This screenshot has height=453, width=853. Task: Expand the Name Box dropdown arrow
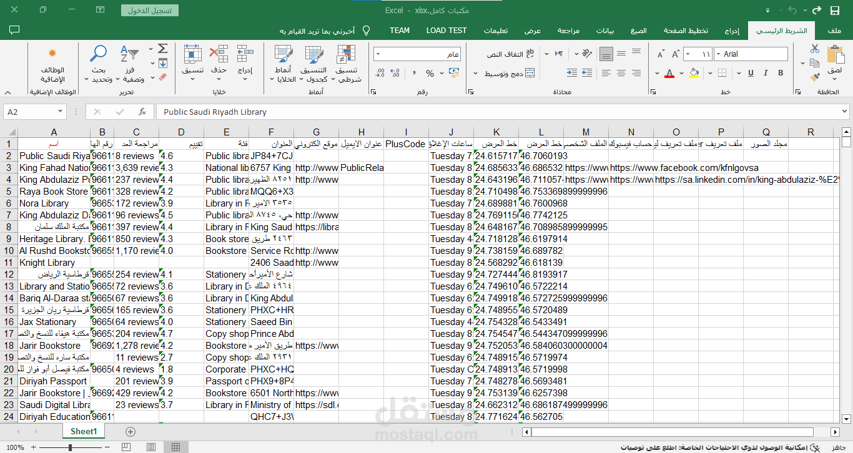(x=61, y=112)
